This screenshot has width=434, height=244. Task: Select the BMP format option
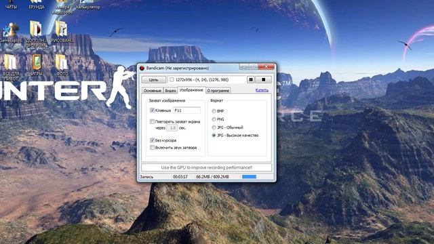click(214, 111)
